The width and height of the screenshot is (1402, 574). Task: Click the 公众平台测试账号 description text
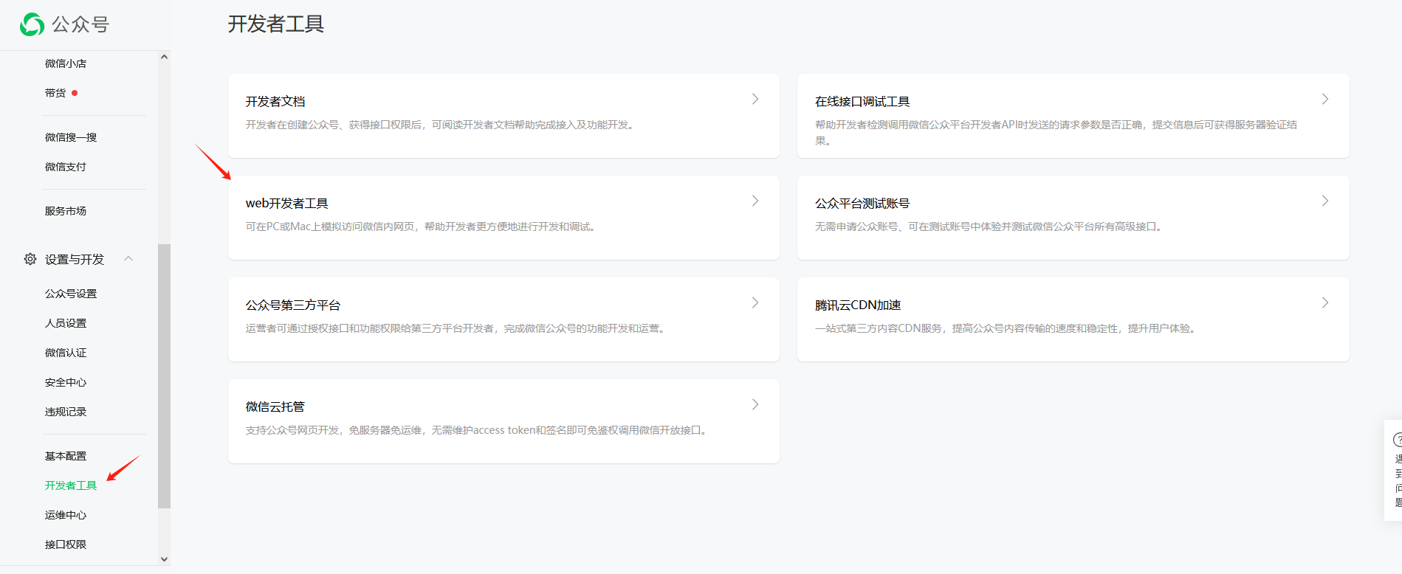tap(990, 227)
